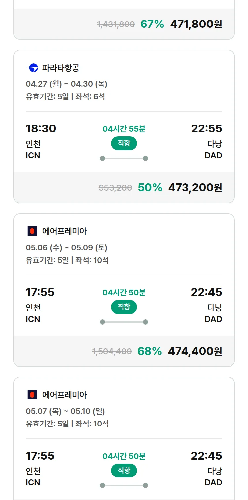248x500 pixels.
Task: Open the 05.06 (수) ~ 05.09 (토) date range
Action: pyautogui.click(x=66, y=248)
